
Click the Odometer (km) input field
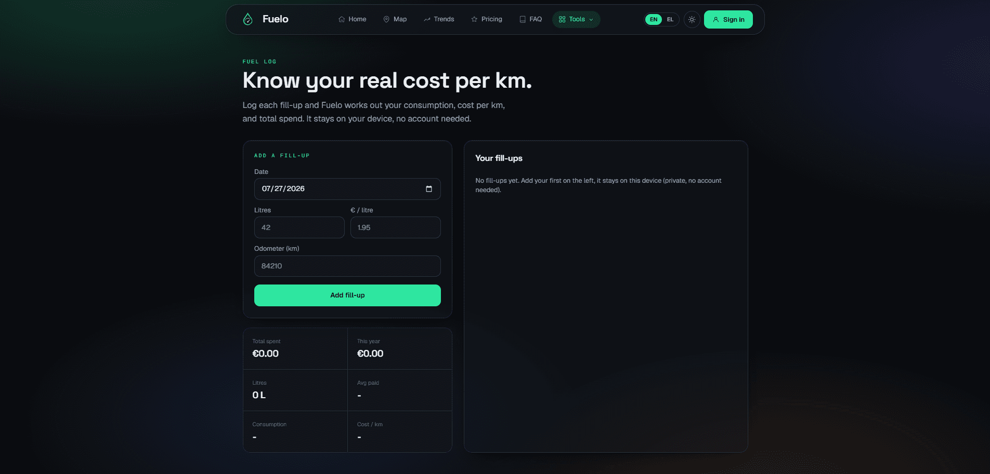coord(347,266)
